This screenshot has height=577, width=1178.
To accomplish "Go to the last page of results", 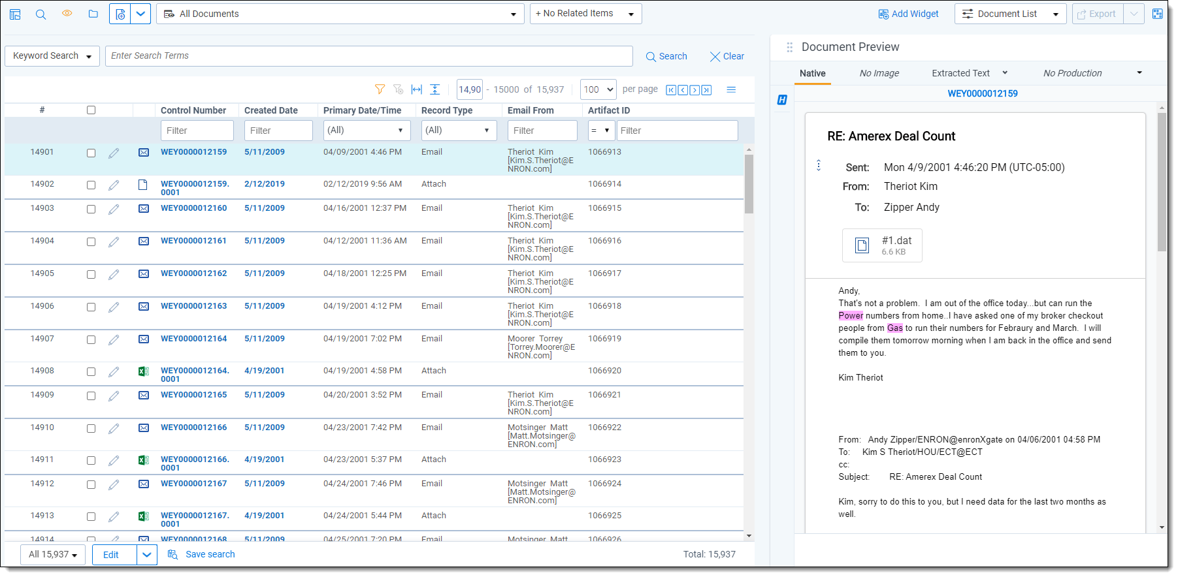I will pos(706,90).
